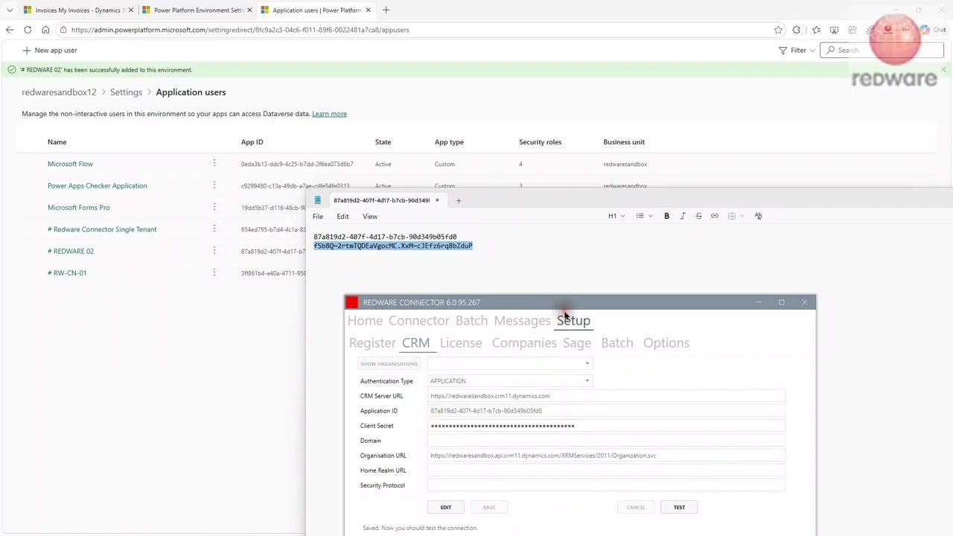Switch to the Home tab in Redware Connector
The width and height of the screenshot is (953, 536).
click(365, 320)
